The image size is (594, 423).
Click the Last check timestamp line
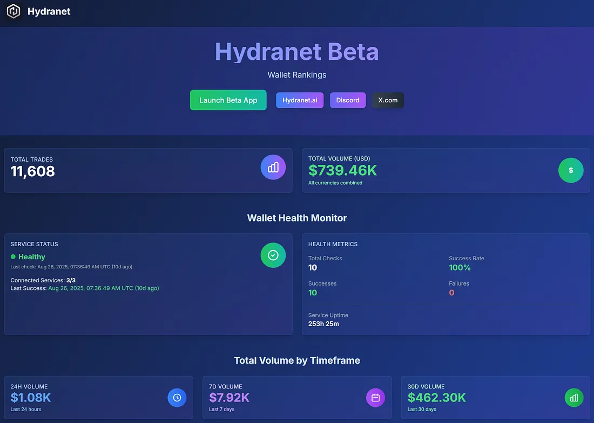71,267
